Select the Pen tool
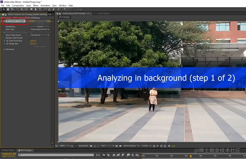 pyautogui.click(x=36, y=9)
